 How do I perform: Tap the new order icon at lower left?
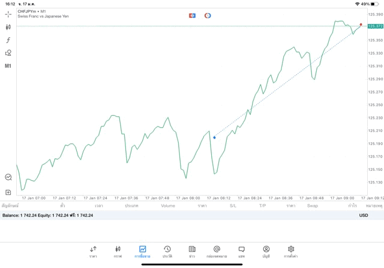[8, 192]
